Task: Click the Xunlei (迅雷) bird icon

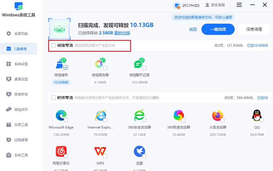Action: click(139, 151)
